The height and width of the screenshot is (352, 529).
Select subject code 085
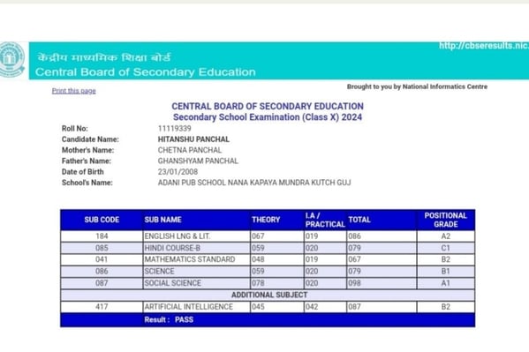click(x=102, y=248)
